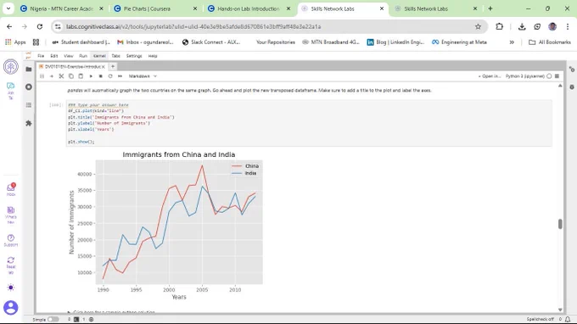Open the browser tab search dropdown arrow

pyautogui.click(x=8, y=8)
